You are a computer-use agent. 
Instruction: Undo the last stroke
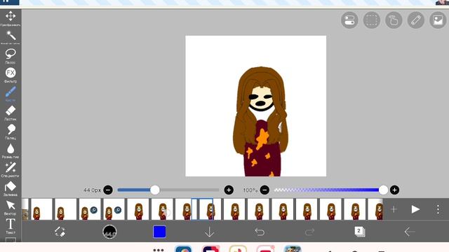tap(260, 232)
